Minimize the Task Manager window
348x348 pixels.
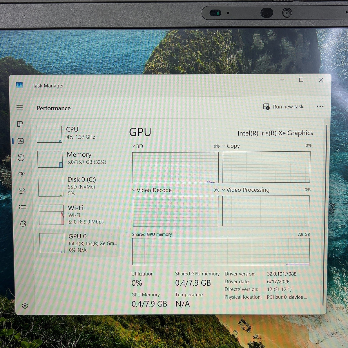pos(282,80)
